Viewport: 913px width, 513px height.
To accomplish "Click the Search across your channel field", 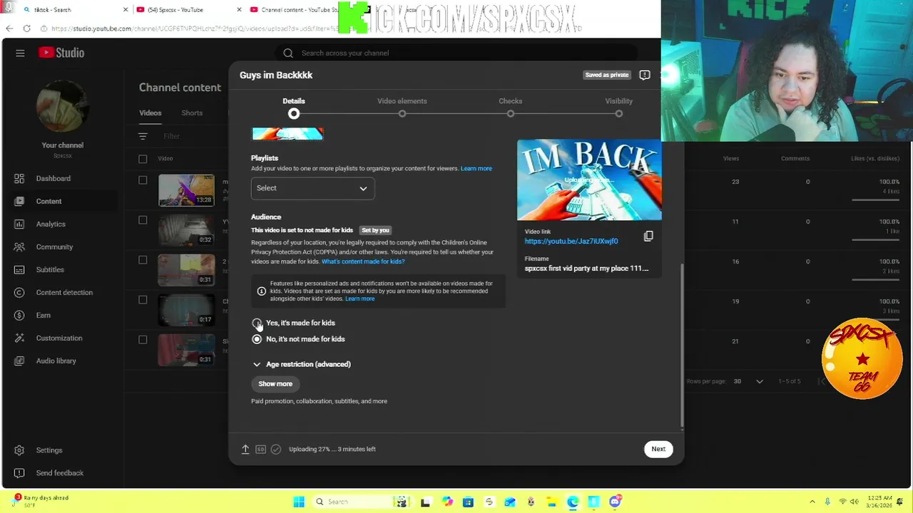I will point(456,53).
